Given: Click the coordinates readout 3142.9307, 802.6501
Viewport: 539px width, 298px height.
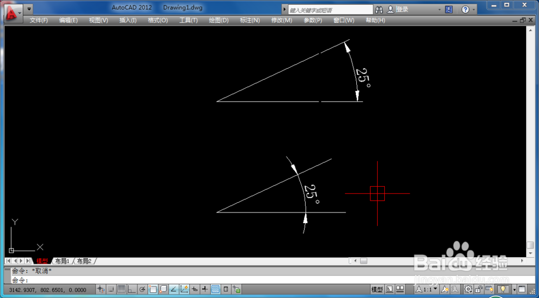Looking at the screenshot, I should 47,290.
